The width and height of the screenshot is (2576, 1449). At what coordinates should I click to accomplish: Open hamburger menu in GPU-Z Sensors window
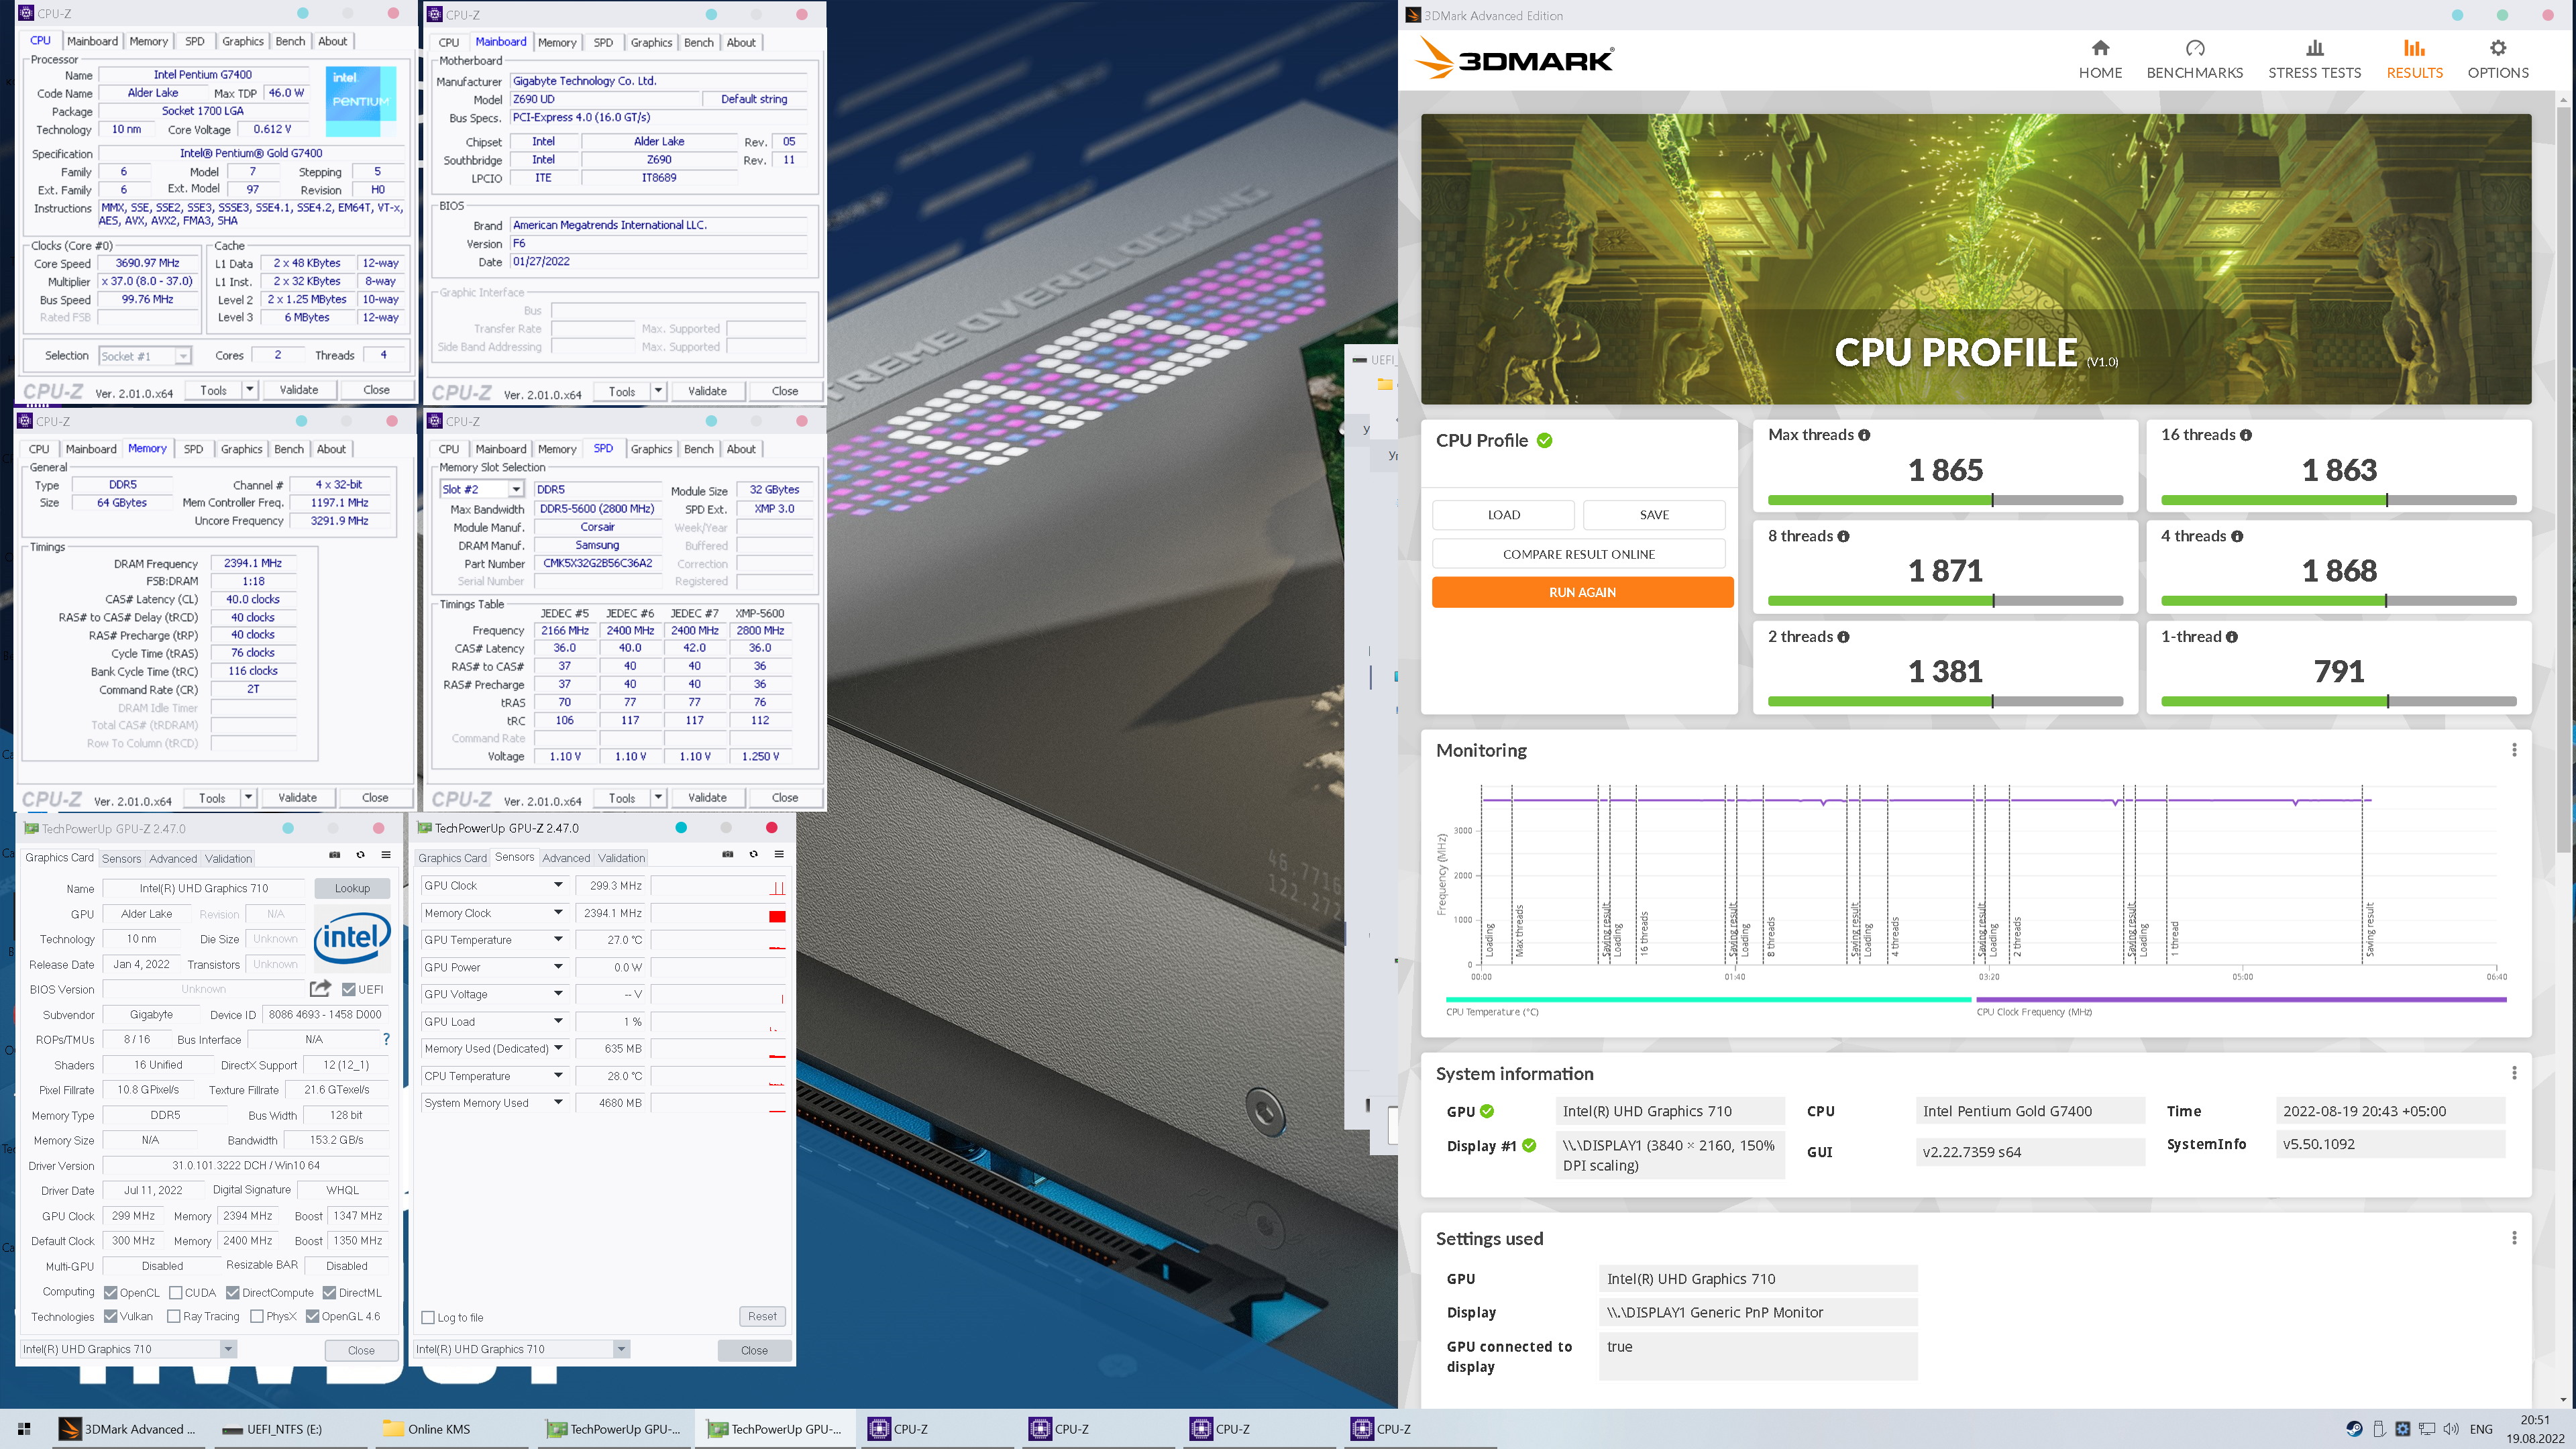click(x=779, y=854)
